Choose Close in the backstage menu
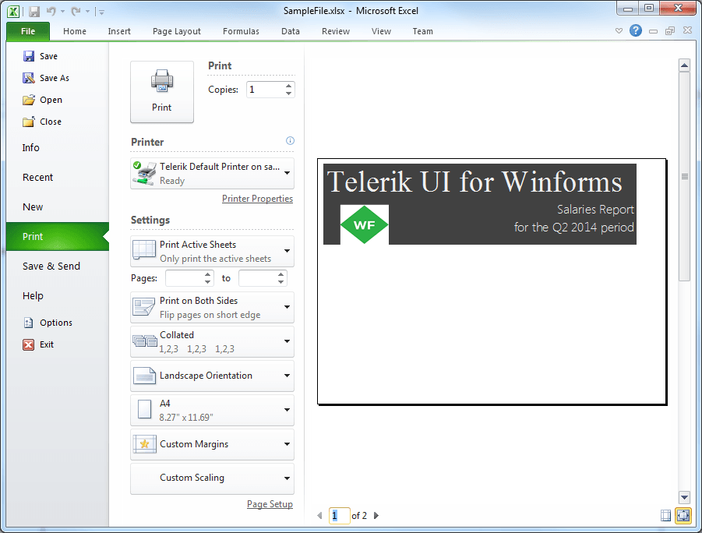The width and height of the screenshot is (702, 533). point(42,122)
